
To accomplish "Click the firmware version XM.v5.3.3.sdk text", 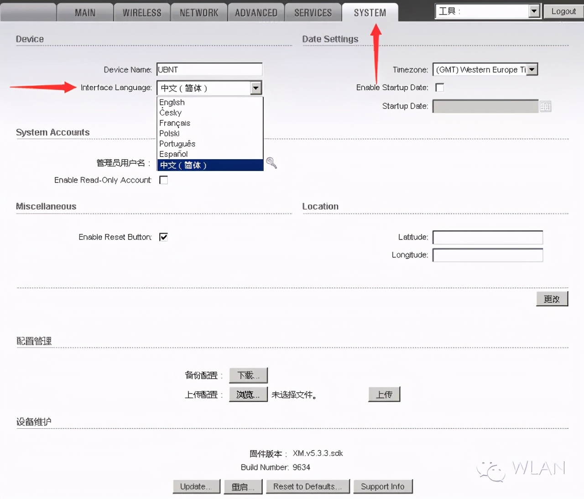I will (318, 453).
